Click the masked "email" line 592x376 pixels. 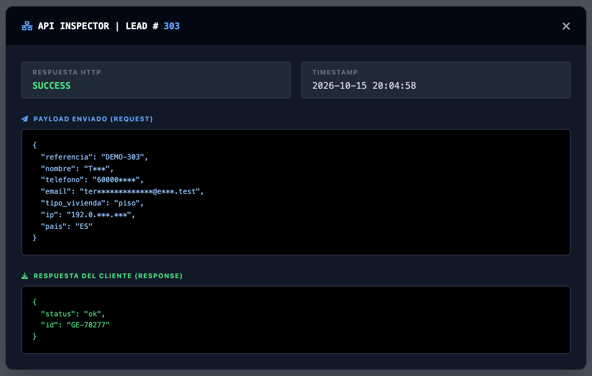(122, 192)
